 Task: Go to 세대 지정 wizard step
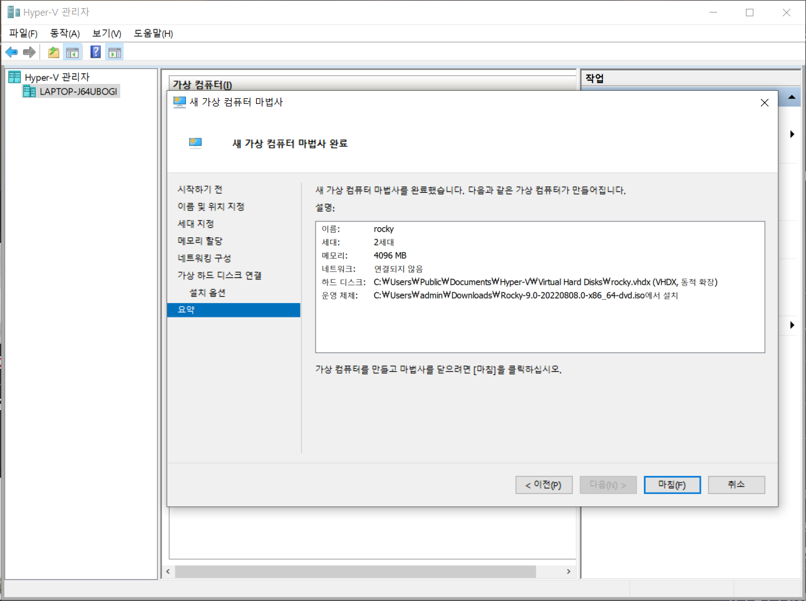pyautogui.click(x=196, y=223)
